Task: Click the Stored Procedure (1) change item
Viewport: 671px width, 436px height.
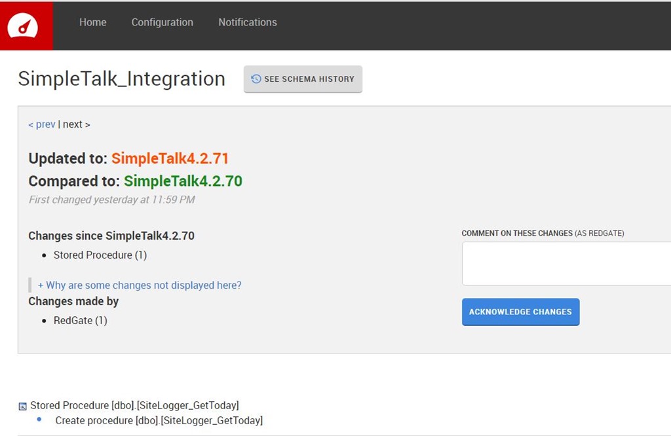Action: tap(100, 255)
